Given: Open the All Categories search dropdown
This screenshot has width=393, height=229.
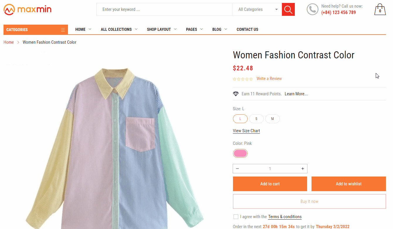Looking at the screenshot, I should 257,9.
